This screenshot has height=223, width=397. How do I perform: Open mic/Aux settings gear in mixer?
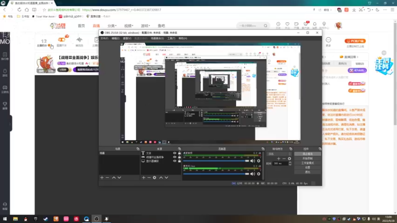[x=259, y=174]
